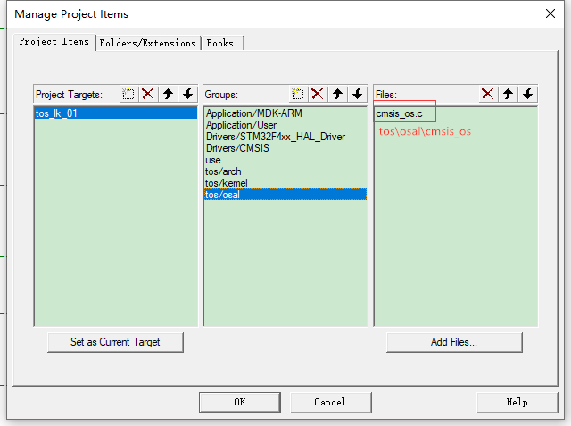Move project target up arrow
Image resolution: width=571 pixels, height=426 pixels.
tap(168, 94)
